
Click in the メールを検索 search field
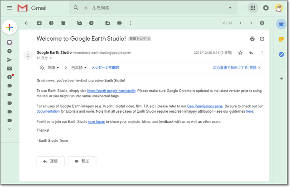tap(154, 8)
